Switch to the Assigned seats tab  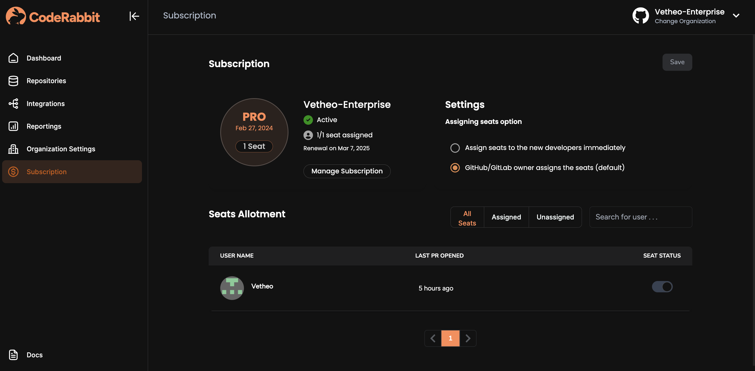pyautogui.click(x=506, y=217)
